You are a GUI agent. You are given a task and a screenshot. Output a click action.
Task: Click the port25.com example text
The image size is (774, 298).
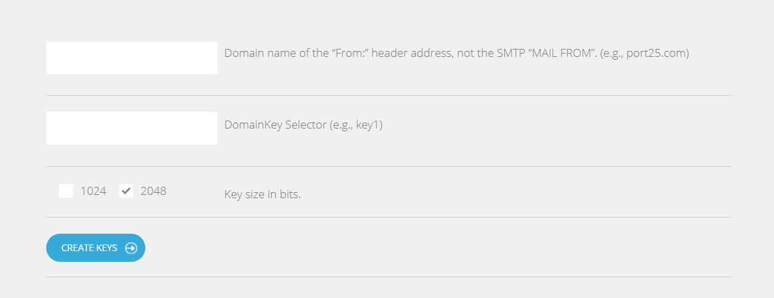pyautogui.click(x=656, y=54)
